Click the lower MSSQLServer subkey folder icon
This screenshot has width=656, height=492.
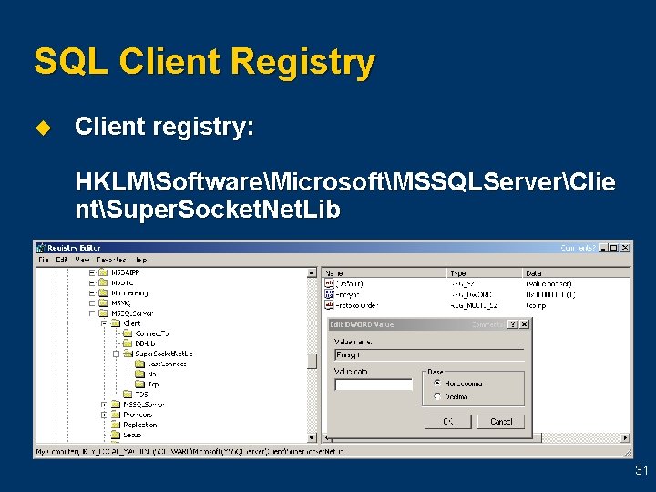click(116, 405)
